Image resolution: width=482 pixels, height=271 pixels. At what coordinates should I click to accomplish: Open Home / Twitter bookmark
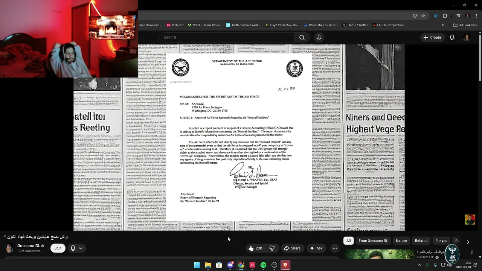click(x=355, y=25)
